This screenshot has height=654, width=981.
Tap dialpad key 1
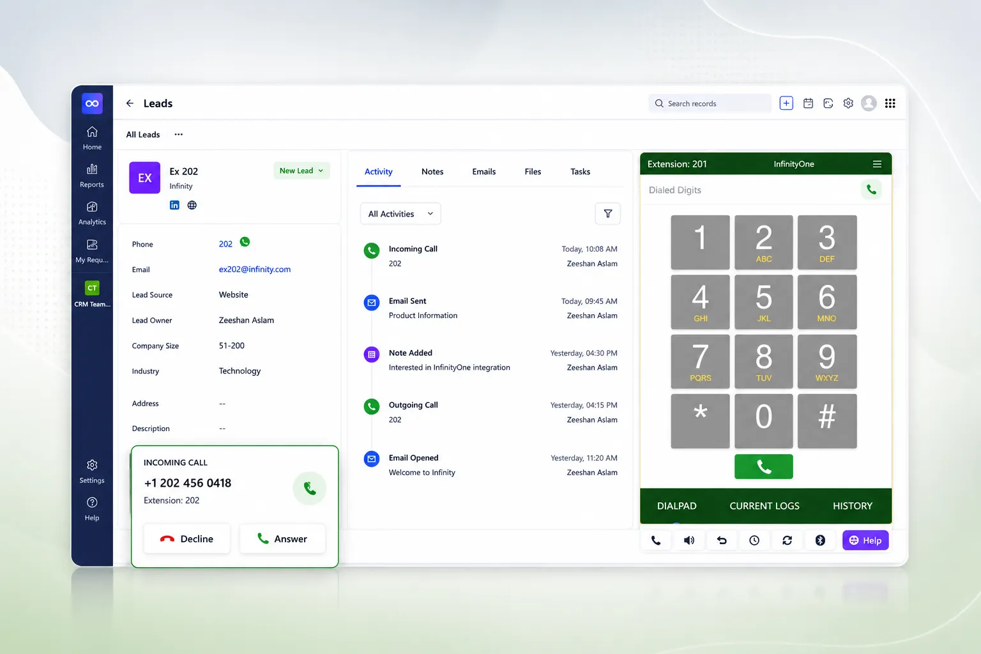coord(700,242)
